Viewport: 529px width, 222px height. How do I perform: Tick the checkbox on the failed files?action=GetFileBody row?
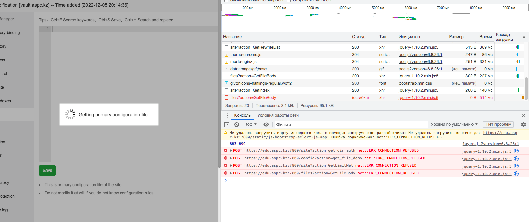tap(226, 98)
